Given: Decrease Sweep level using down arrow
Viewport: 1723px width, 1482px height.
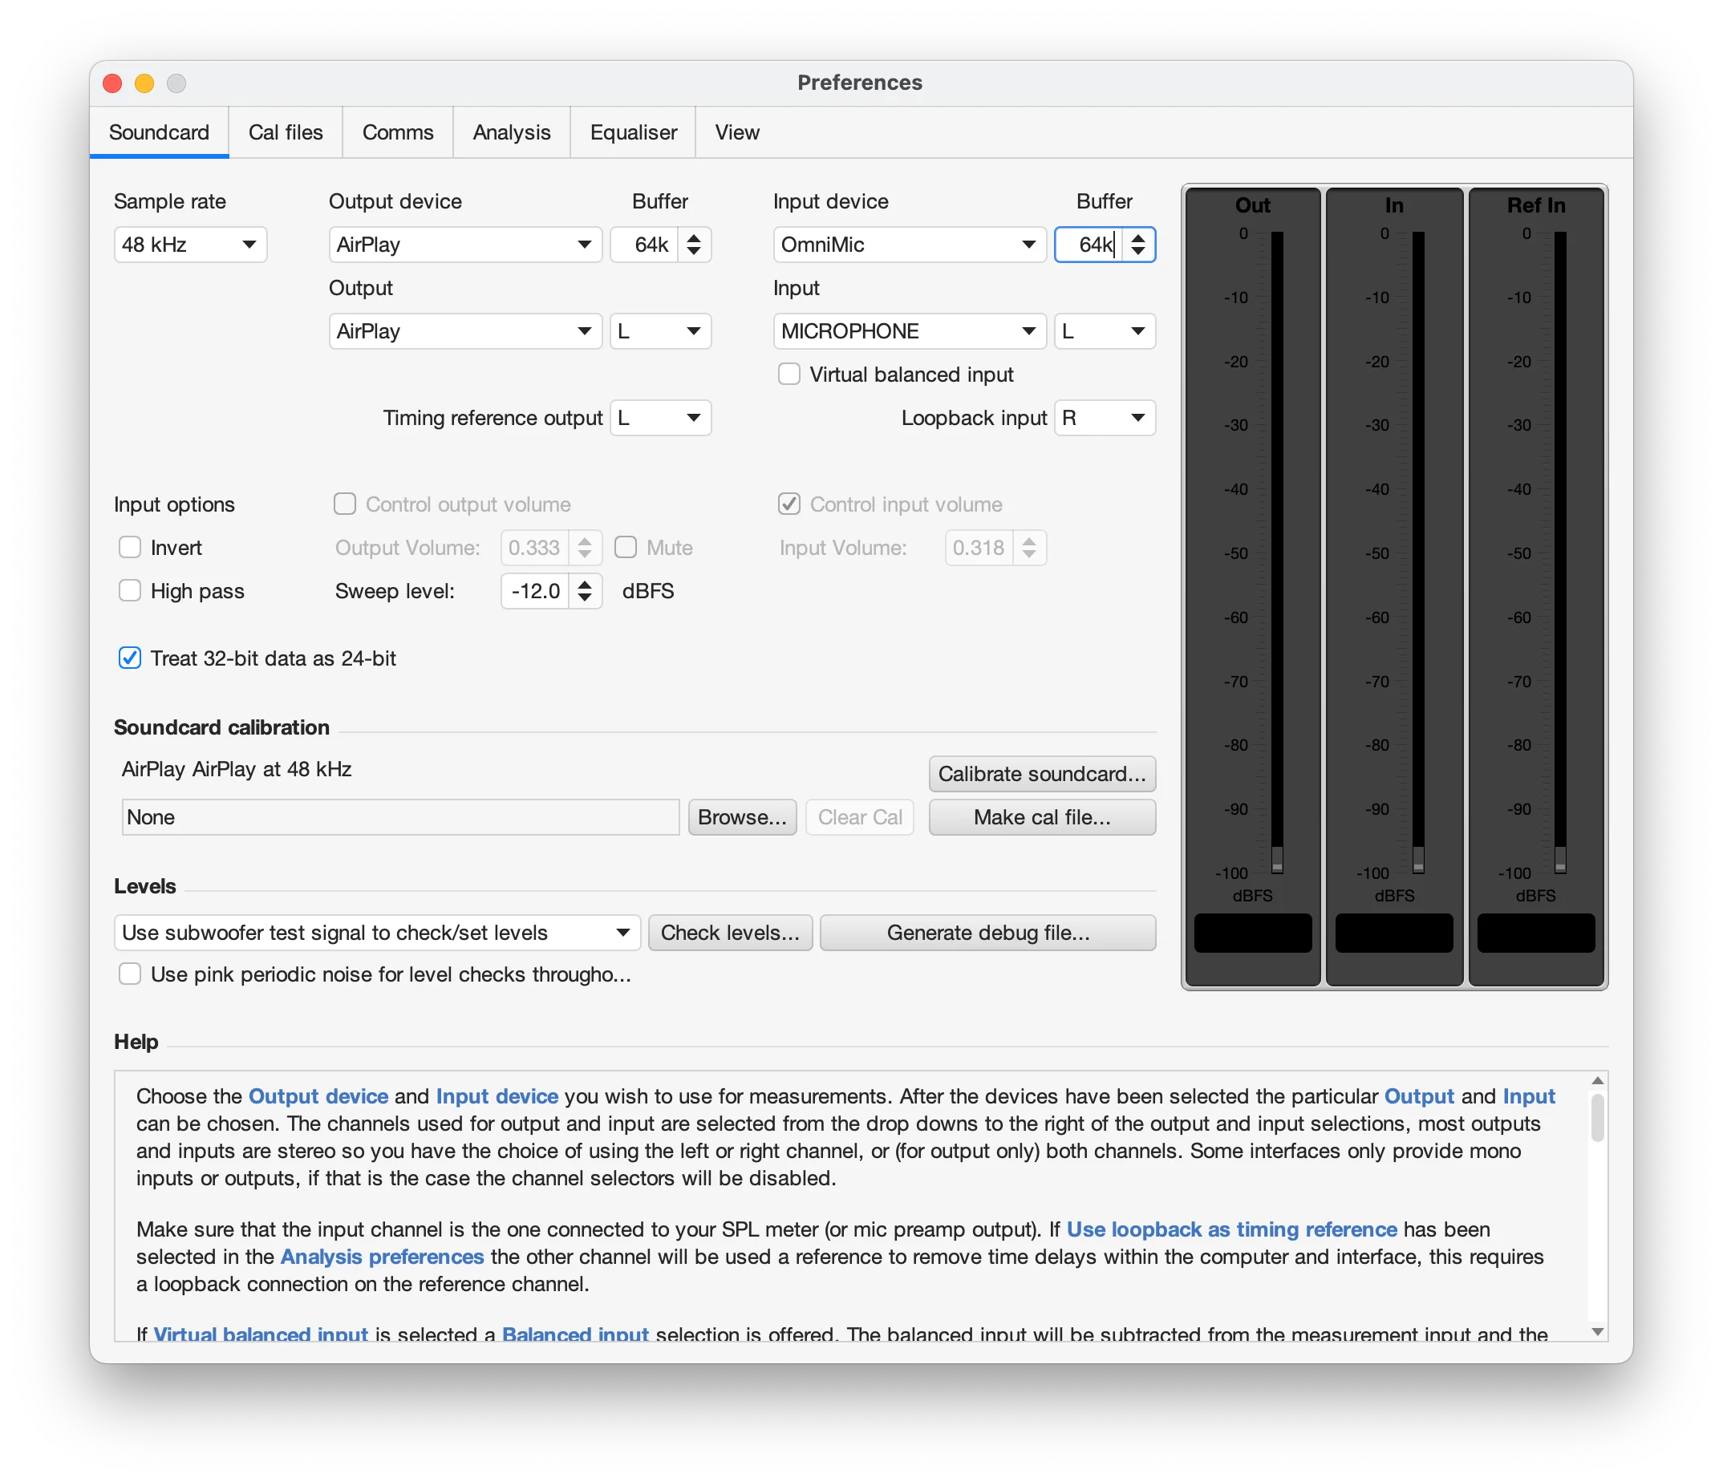Looking at the screenshot, I should pos(585,598).
